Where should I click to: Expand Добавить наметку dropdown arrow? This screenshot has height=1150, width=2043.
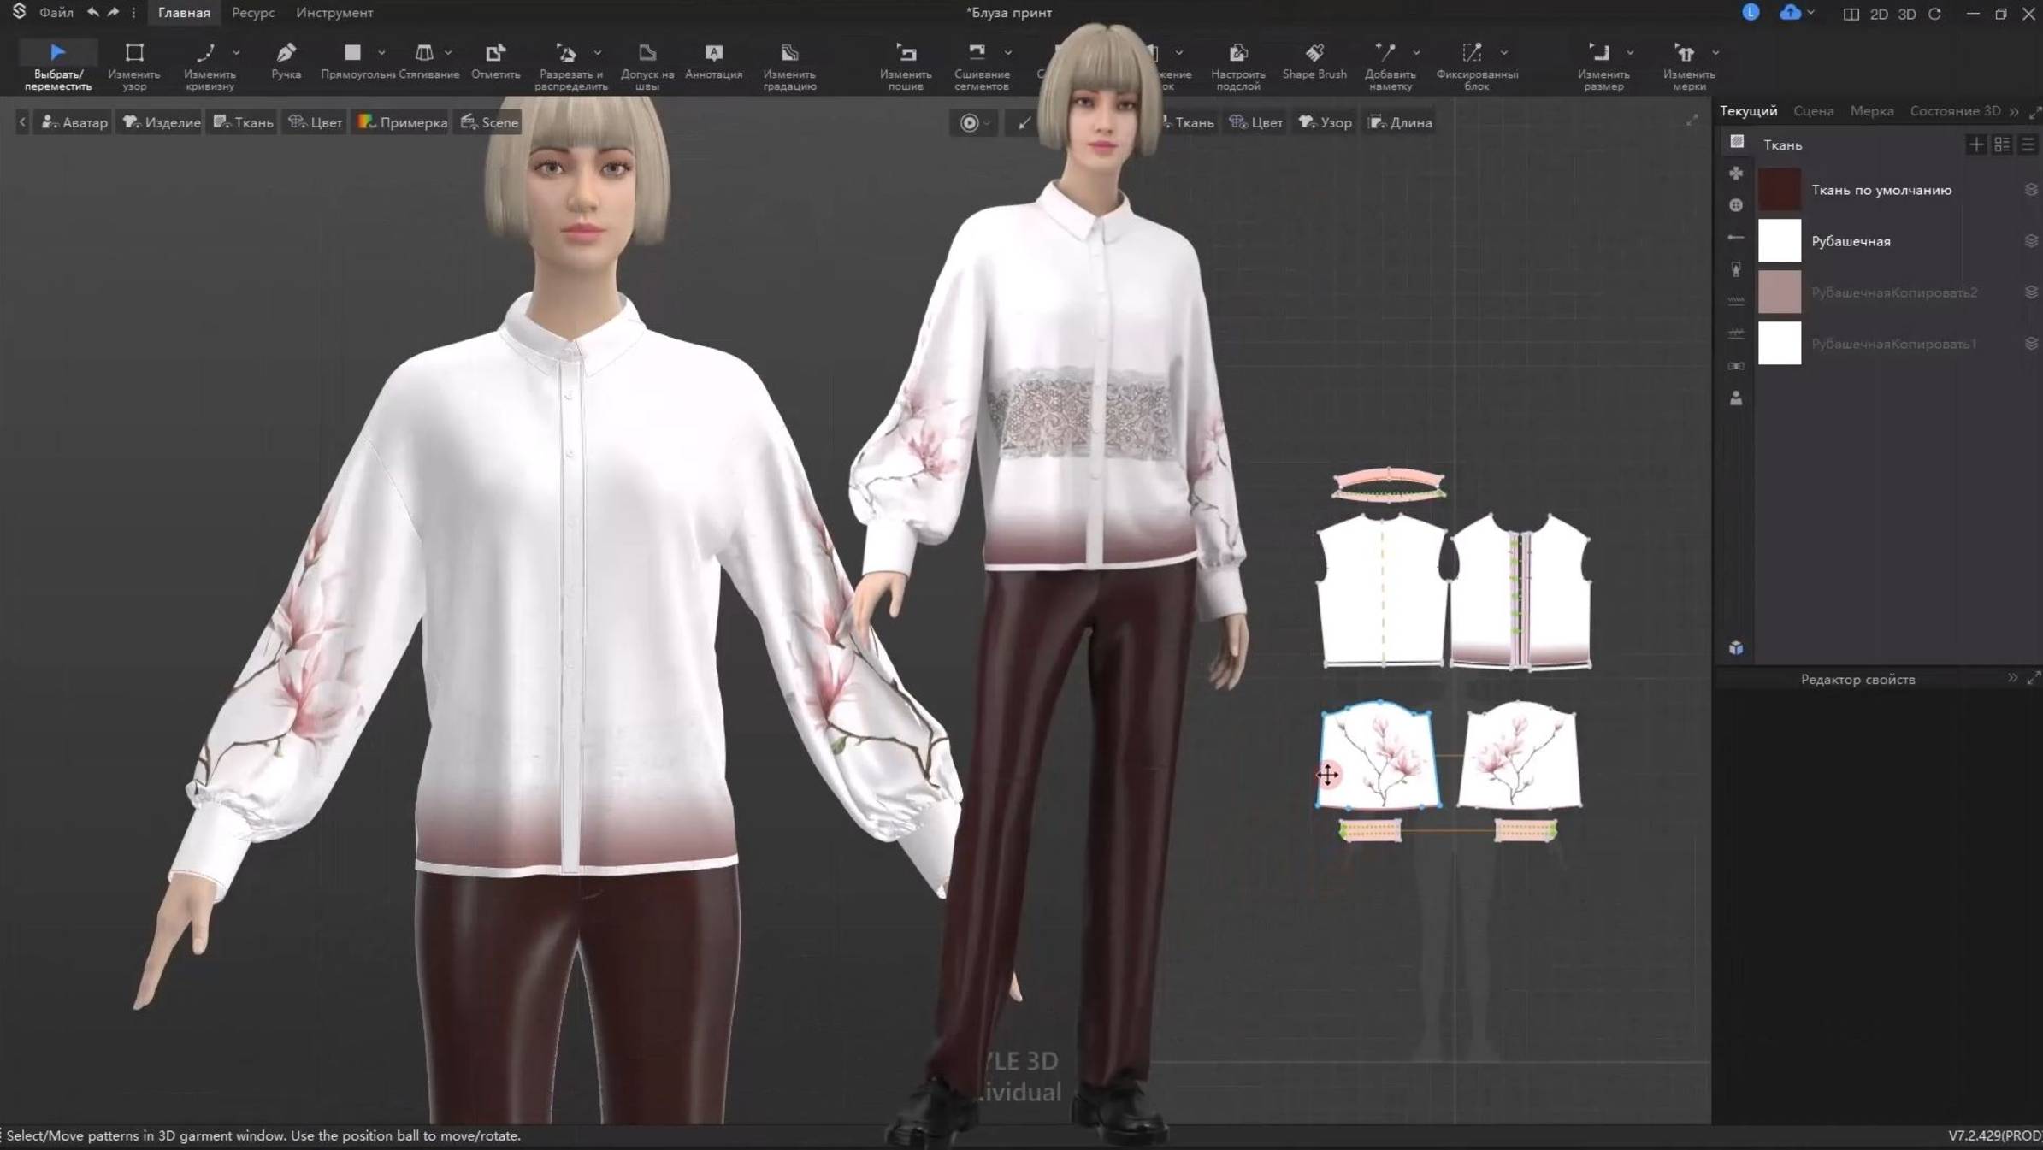[1416, 53]
